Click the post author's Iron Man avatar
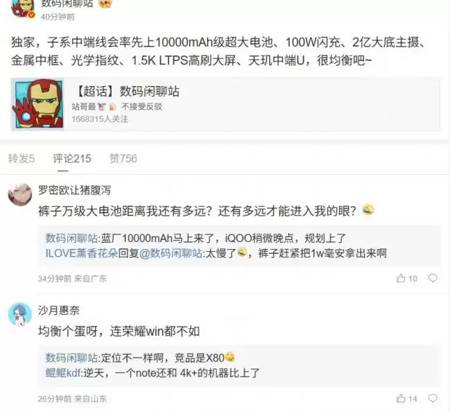Screen dimensions: 450x412 pyautogui.click(x=22, y=8)
